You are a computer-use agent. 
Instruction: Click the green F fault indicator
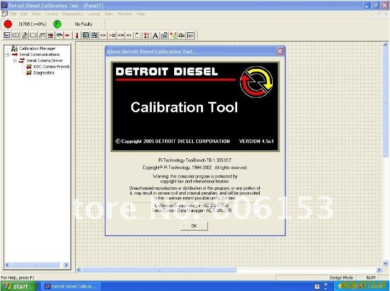[x=57, y=24]
